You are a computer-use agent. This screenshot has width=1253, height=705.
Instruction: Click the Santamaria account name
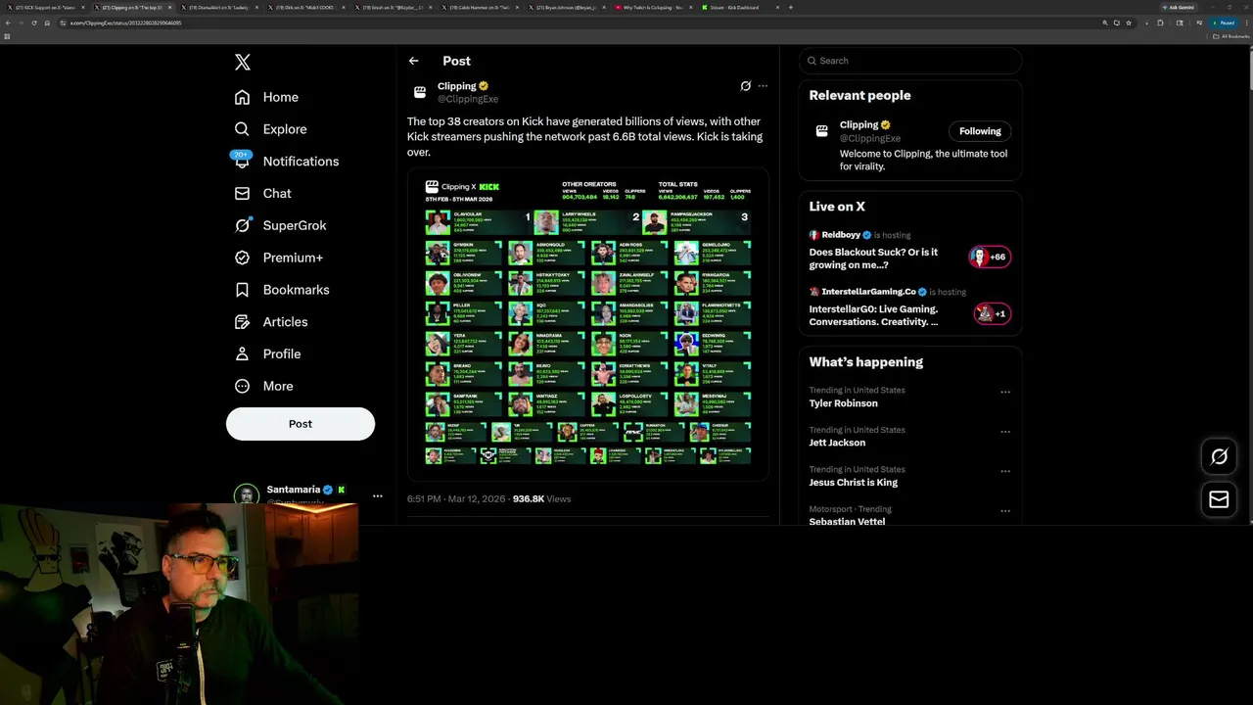click(x=293, y=490)
